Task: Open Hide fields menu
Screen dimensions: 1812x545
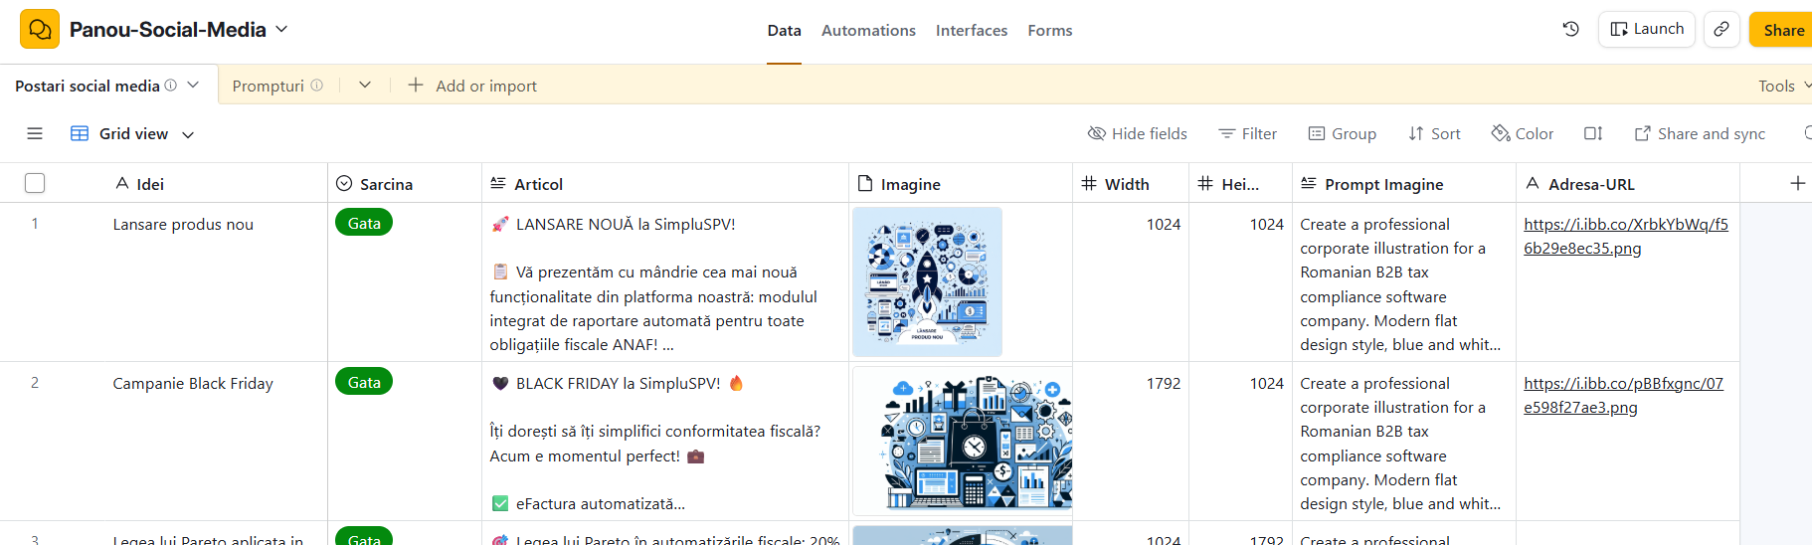Action: 1138,133
